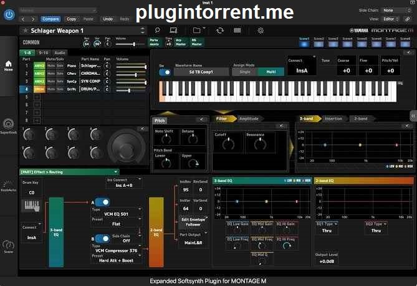This screenshot has width=417, height=286.
Task: Open the Knob Auto sidebar view
Action: click(x=9, y=186)
